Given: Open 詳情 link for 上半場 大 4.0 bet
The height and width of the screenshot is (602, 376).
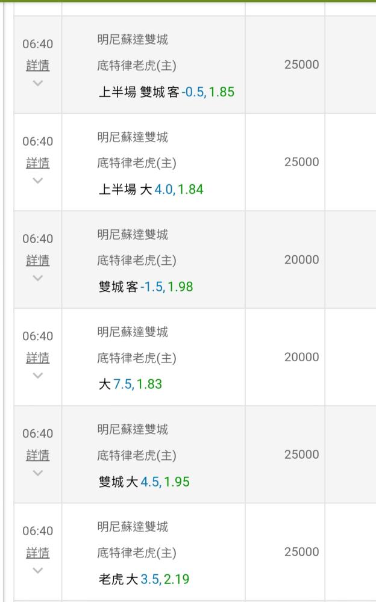Looking at the screenshot, I should pyautogui.click(x=38, y=163).
